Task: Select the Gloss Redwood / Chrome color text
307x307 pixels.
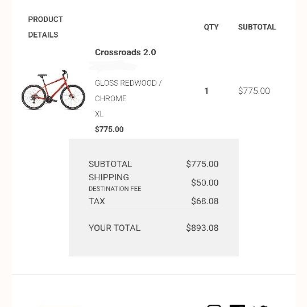Action: (128, 91)
